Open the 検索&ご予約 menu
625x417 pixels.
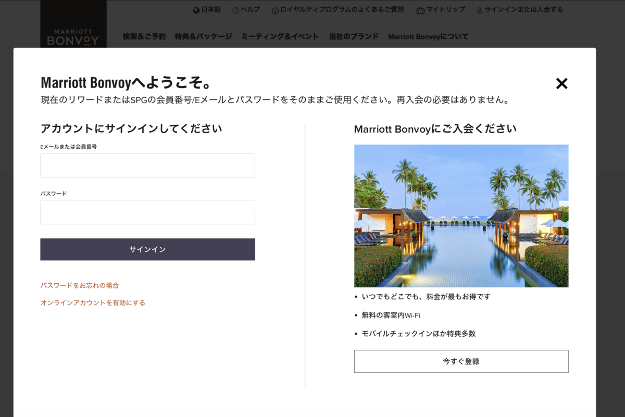tap(144, 36)
